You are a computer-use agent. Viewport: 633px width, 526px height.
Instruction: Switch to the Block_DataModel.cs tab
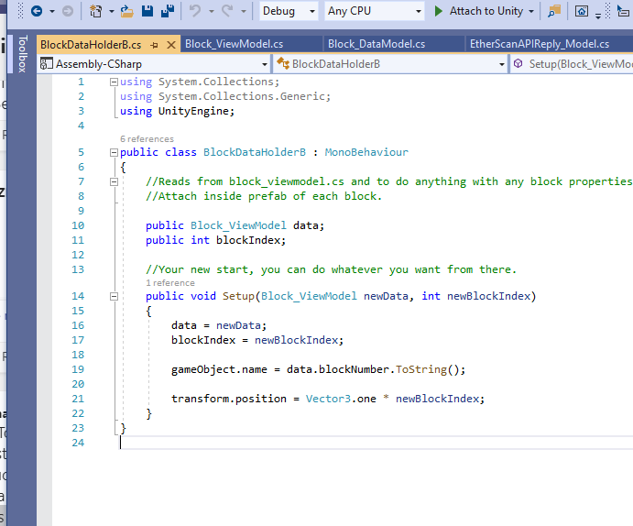tap(377, 44)
